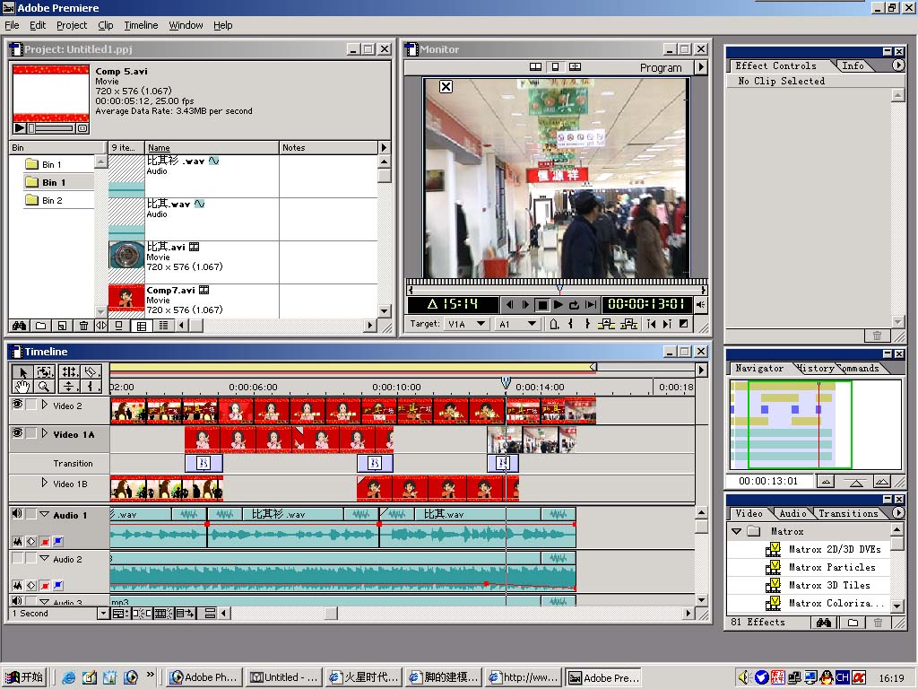Click the Delete trash icon in Project window
918x689 pixels.
pos(83,326)
